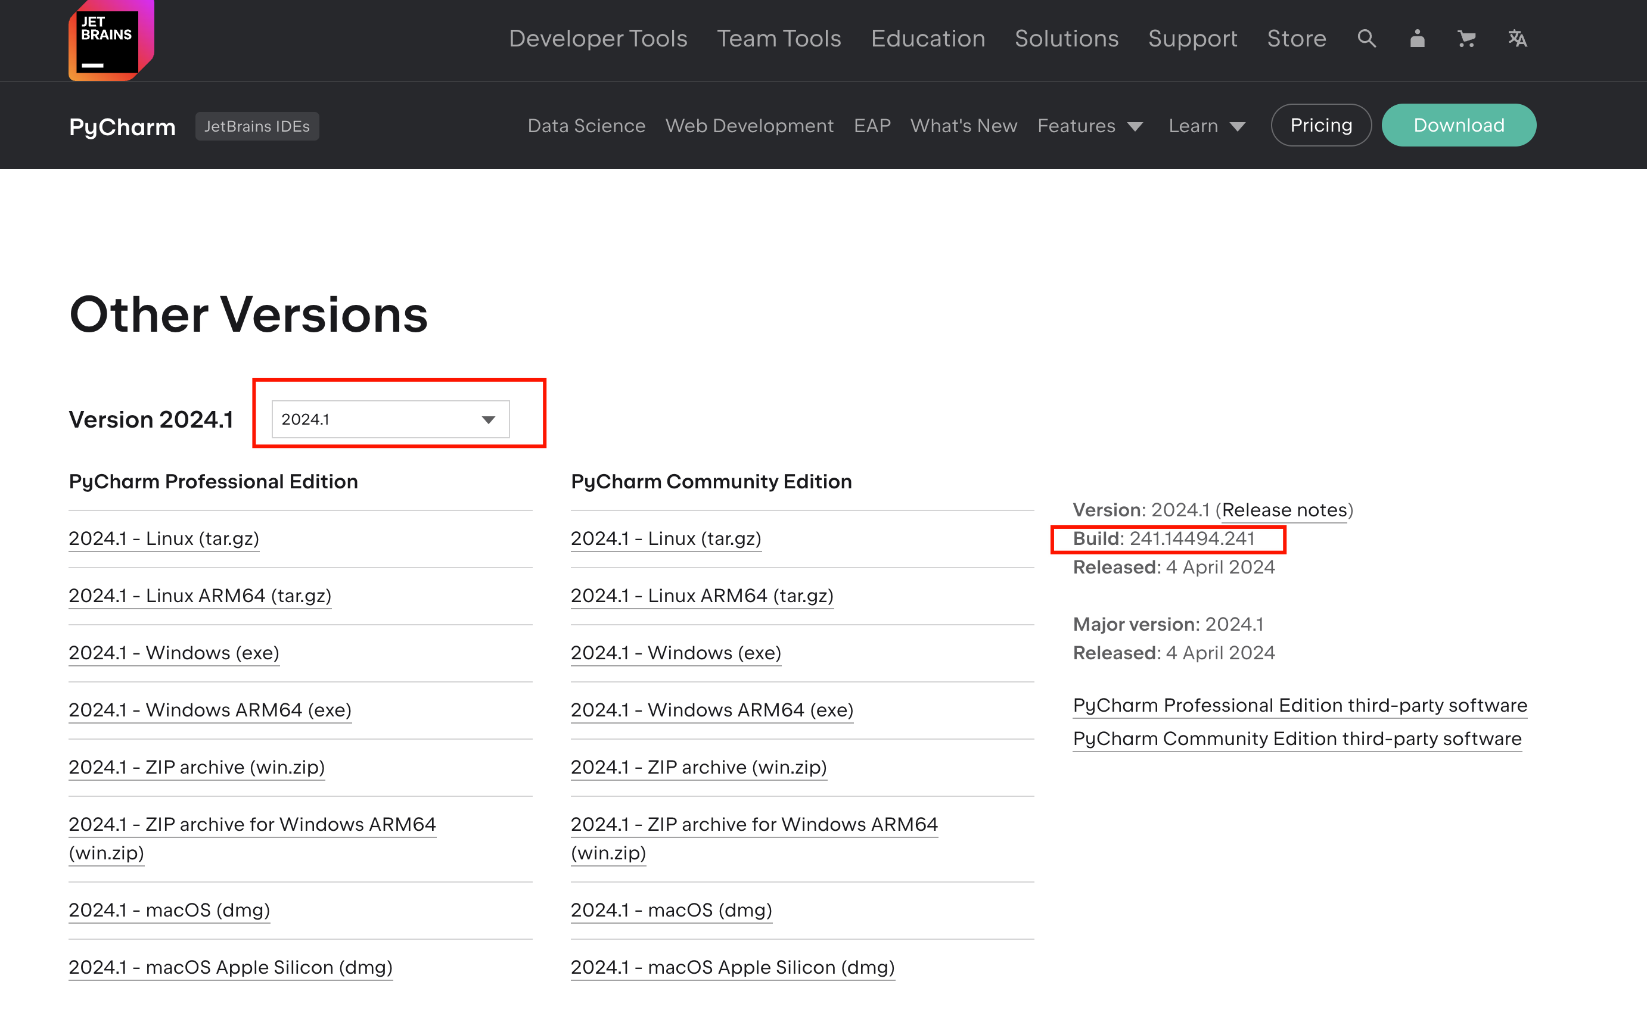
Task: Click the PyCharm logo text
Action: pos(122,126)
